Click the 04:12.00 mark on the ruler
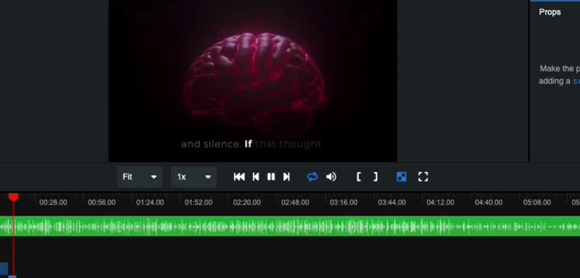This screenshot has width=580, height=278. pyautogui.click(x=440, y=203)
